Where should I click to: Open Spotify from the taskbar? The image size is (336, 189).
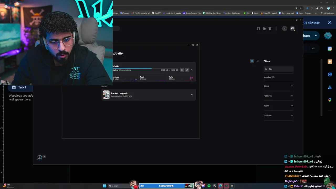pyautogui.click(x=209, y=186)
